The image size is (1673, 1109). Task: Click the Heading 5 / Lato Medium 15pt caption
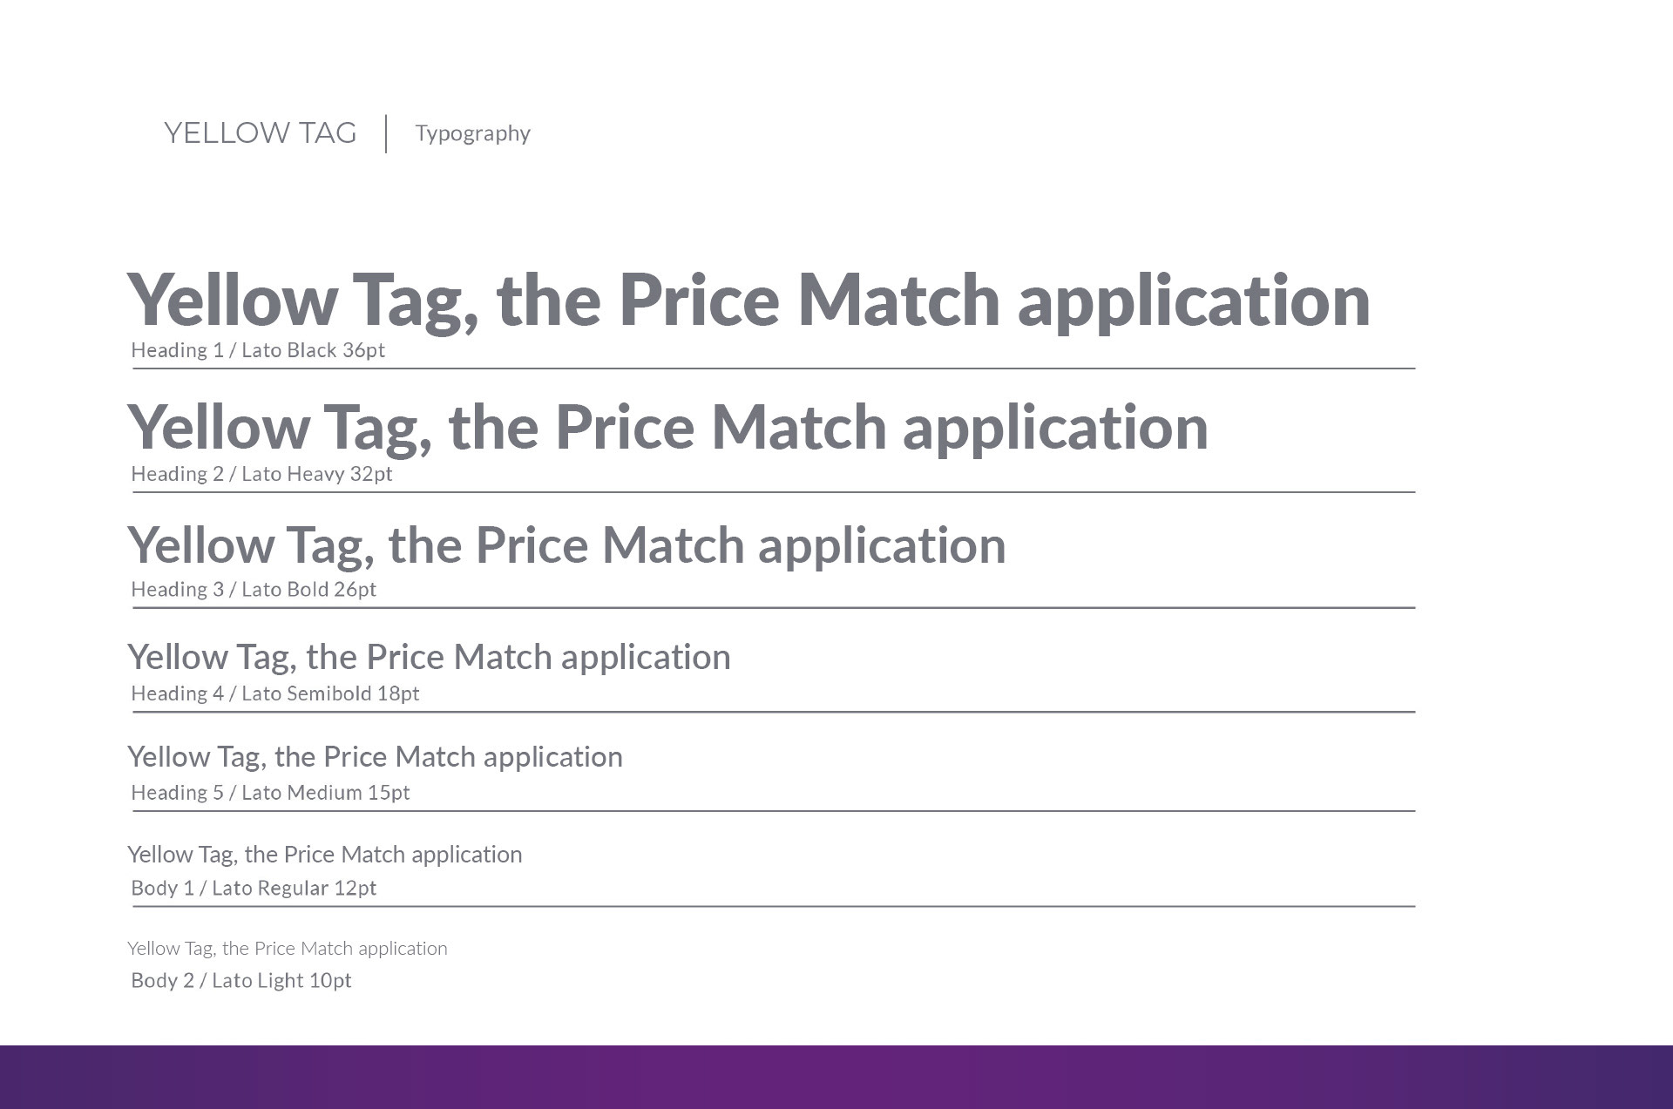[270, 793]
